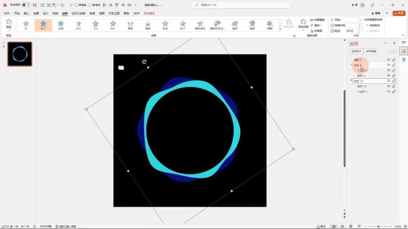Click the 全部显示 (Show All) button
The width and height of the screenshot is (408, 229).
[x=356, y=51]
